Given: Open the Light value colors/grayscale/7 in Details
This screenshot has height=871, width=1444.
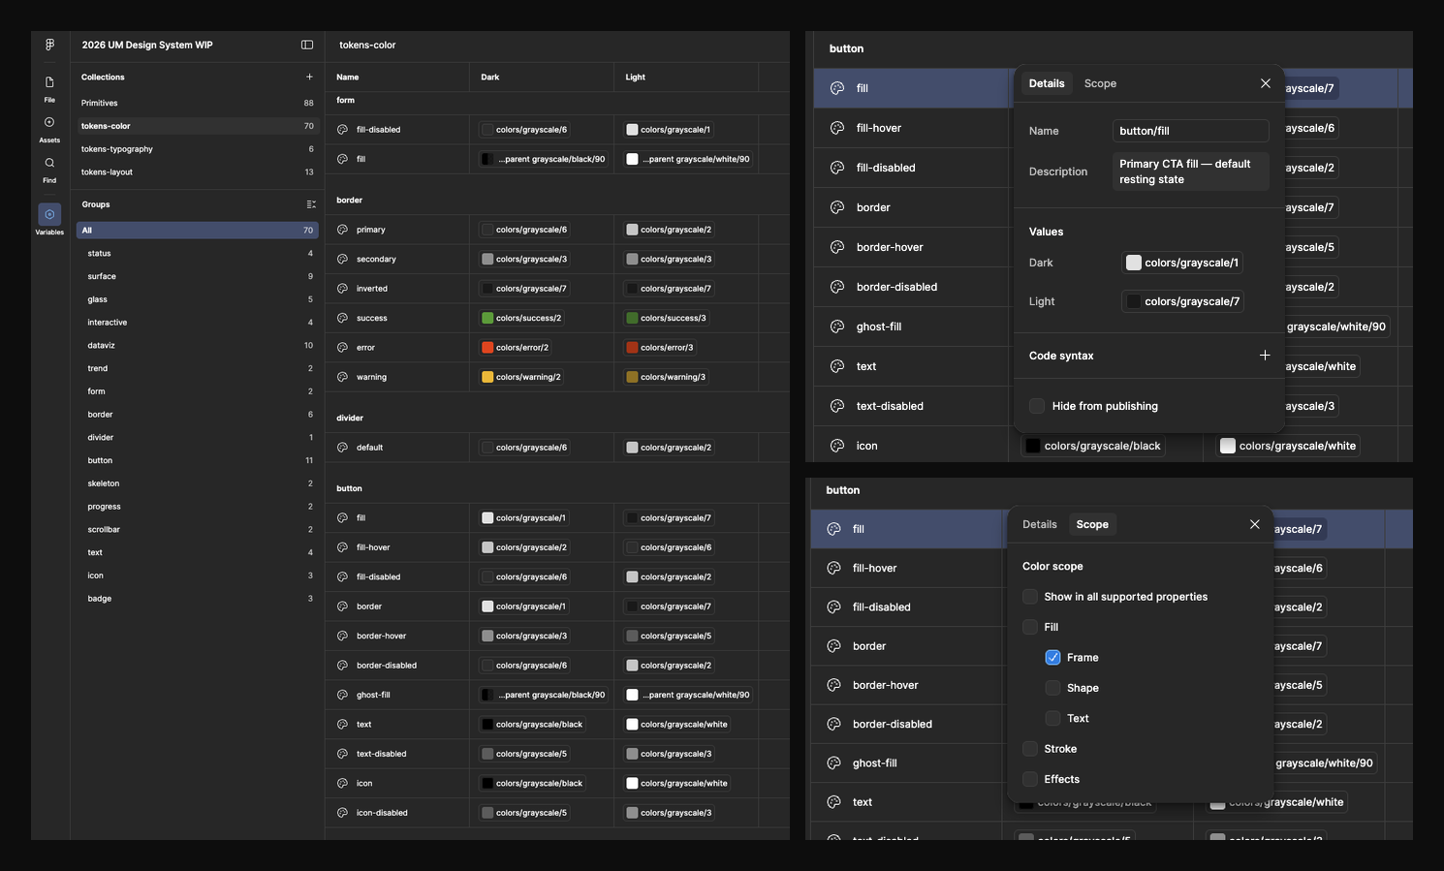Looking at the screenshot, I should click(1182, 301).
